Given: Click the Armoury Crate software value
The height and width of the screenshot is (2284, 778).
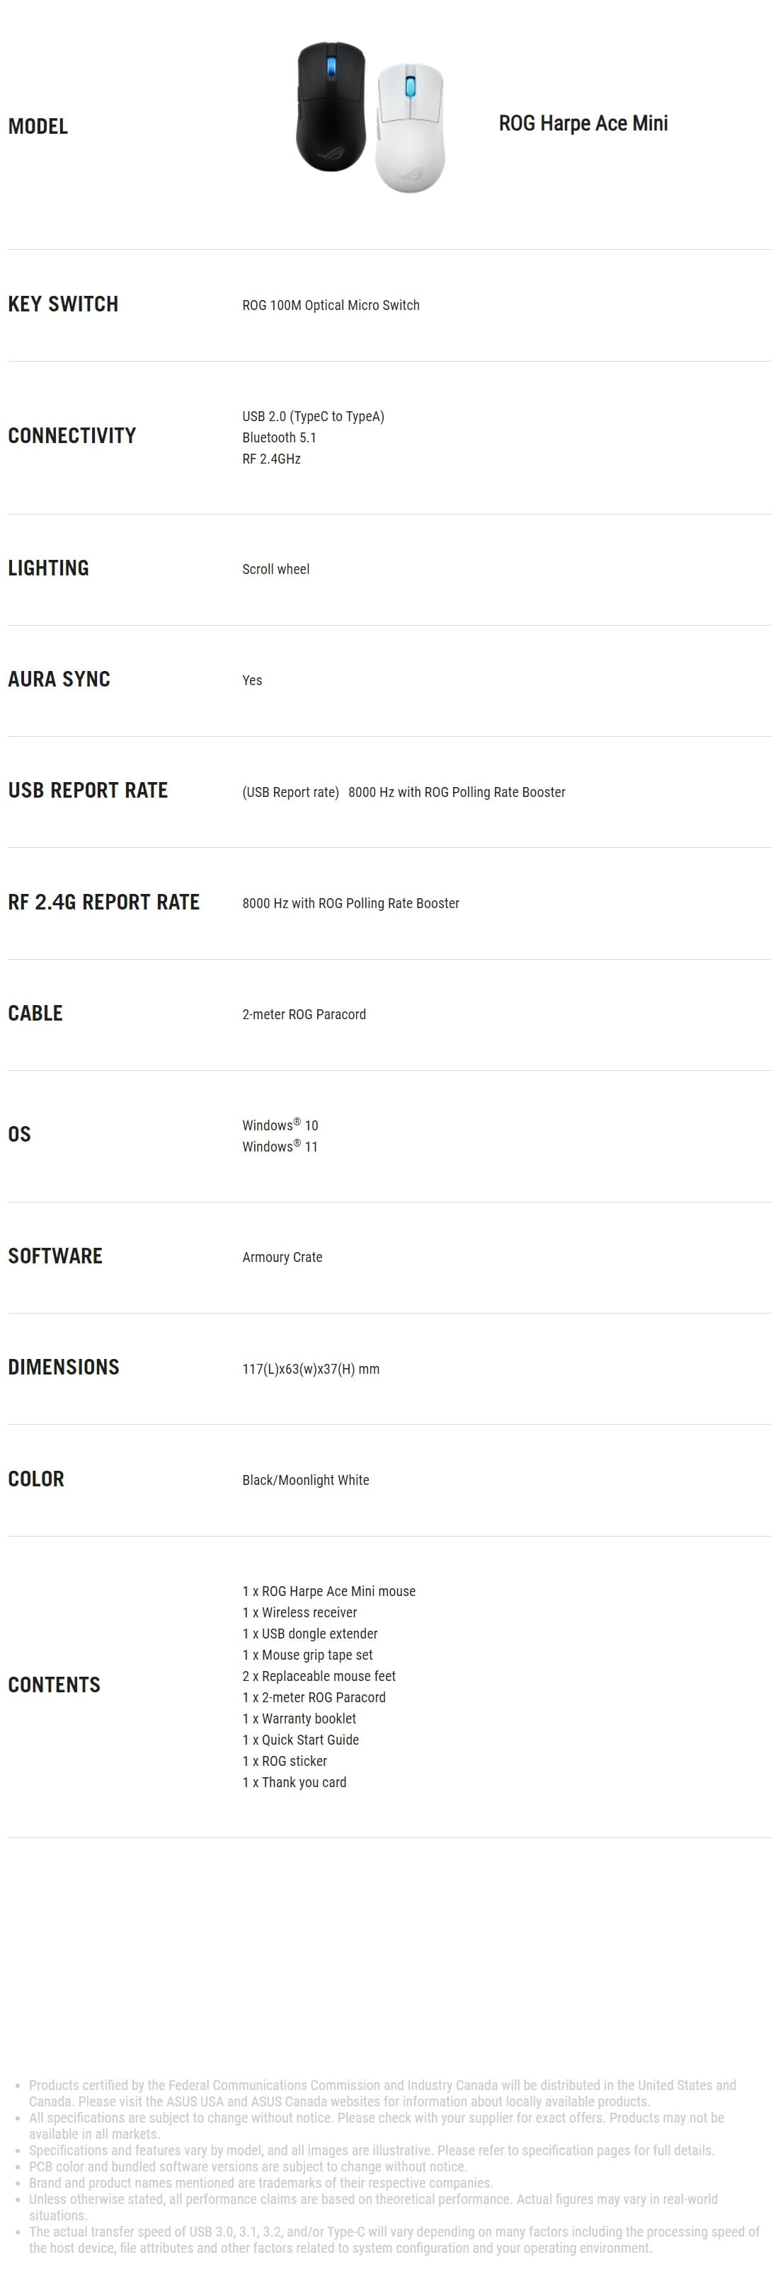Looking at the screenshot, I should click(x=282, y=1257).
